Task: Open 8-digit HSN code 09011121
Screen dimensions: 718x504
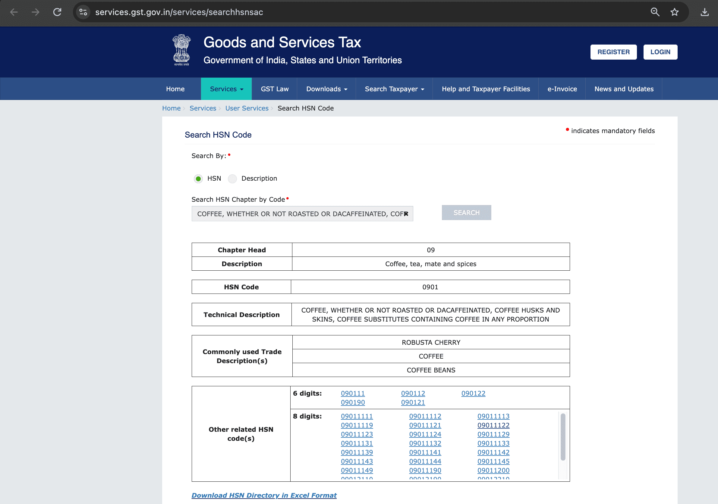Action: tap(425, 425)
